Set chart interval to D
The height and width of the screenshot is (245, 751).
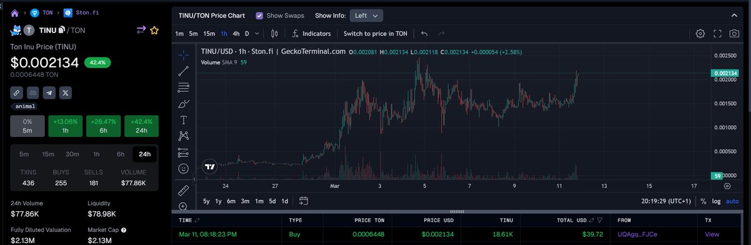click(x=247, y=33)
